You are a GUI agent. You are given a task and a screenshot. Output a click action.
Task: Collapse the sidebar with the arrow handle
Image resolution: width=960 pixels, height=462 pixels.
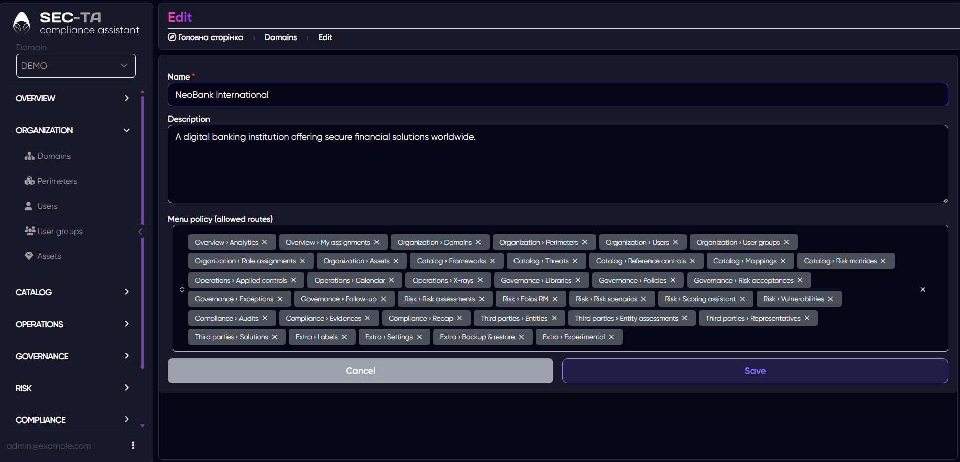[141, 232]
